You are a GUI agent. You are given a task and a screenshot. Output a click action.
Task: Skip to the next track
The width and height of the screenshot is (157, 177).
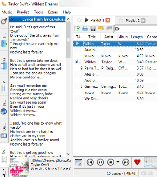point(126,162)
